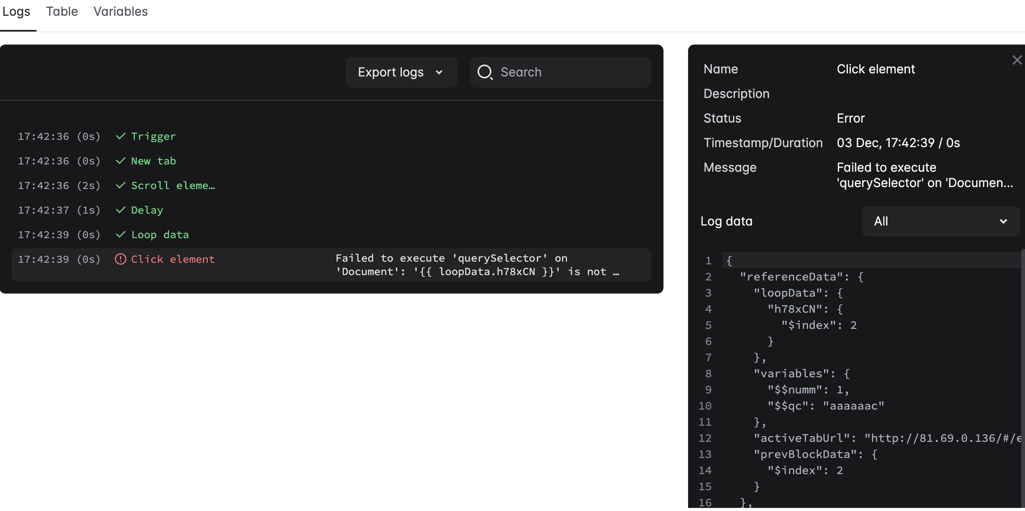
Task: Click the search magnifier icon
Action: (486, 72)
